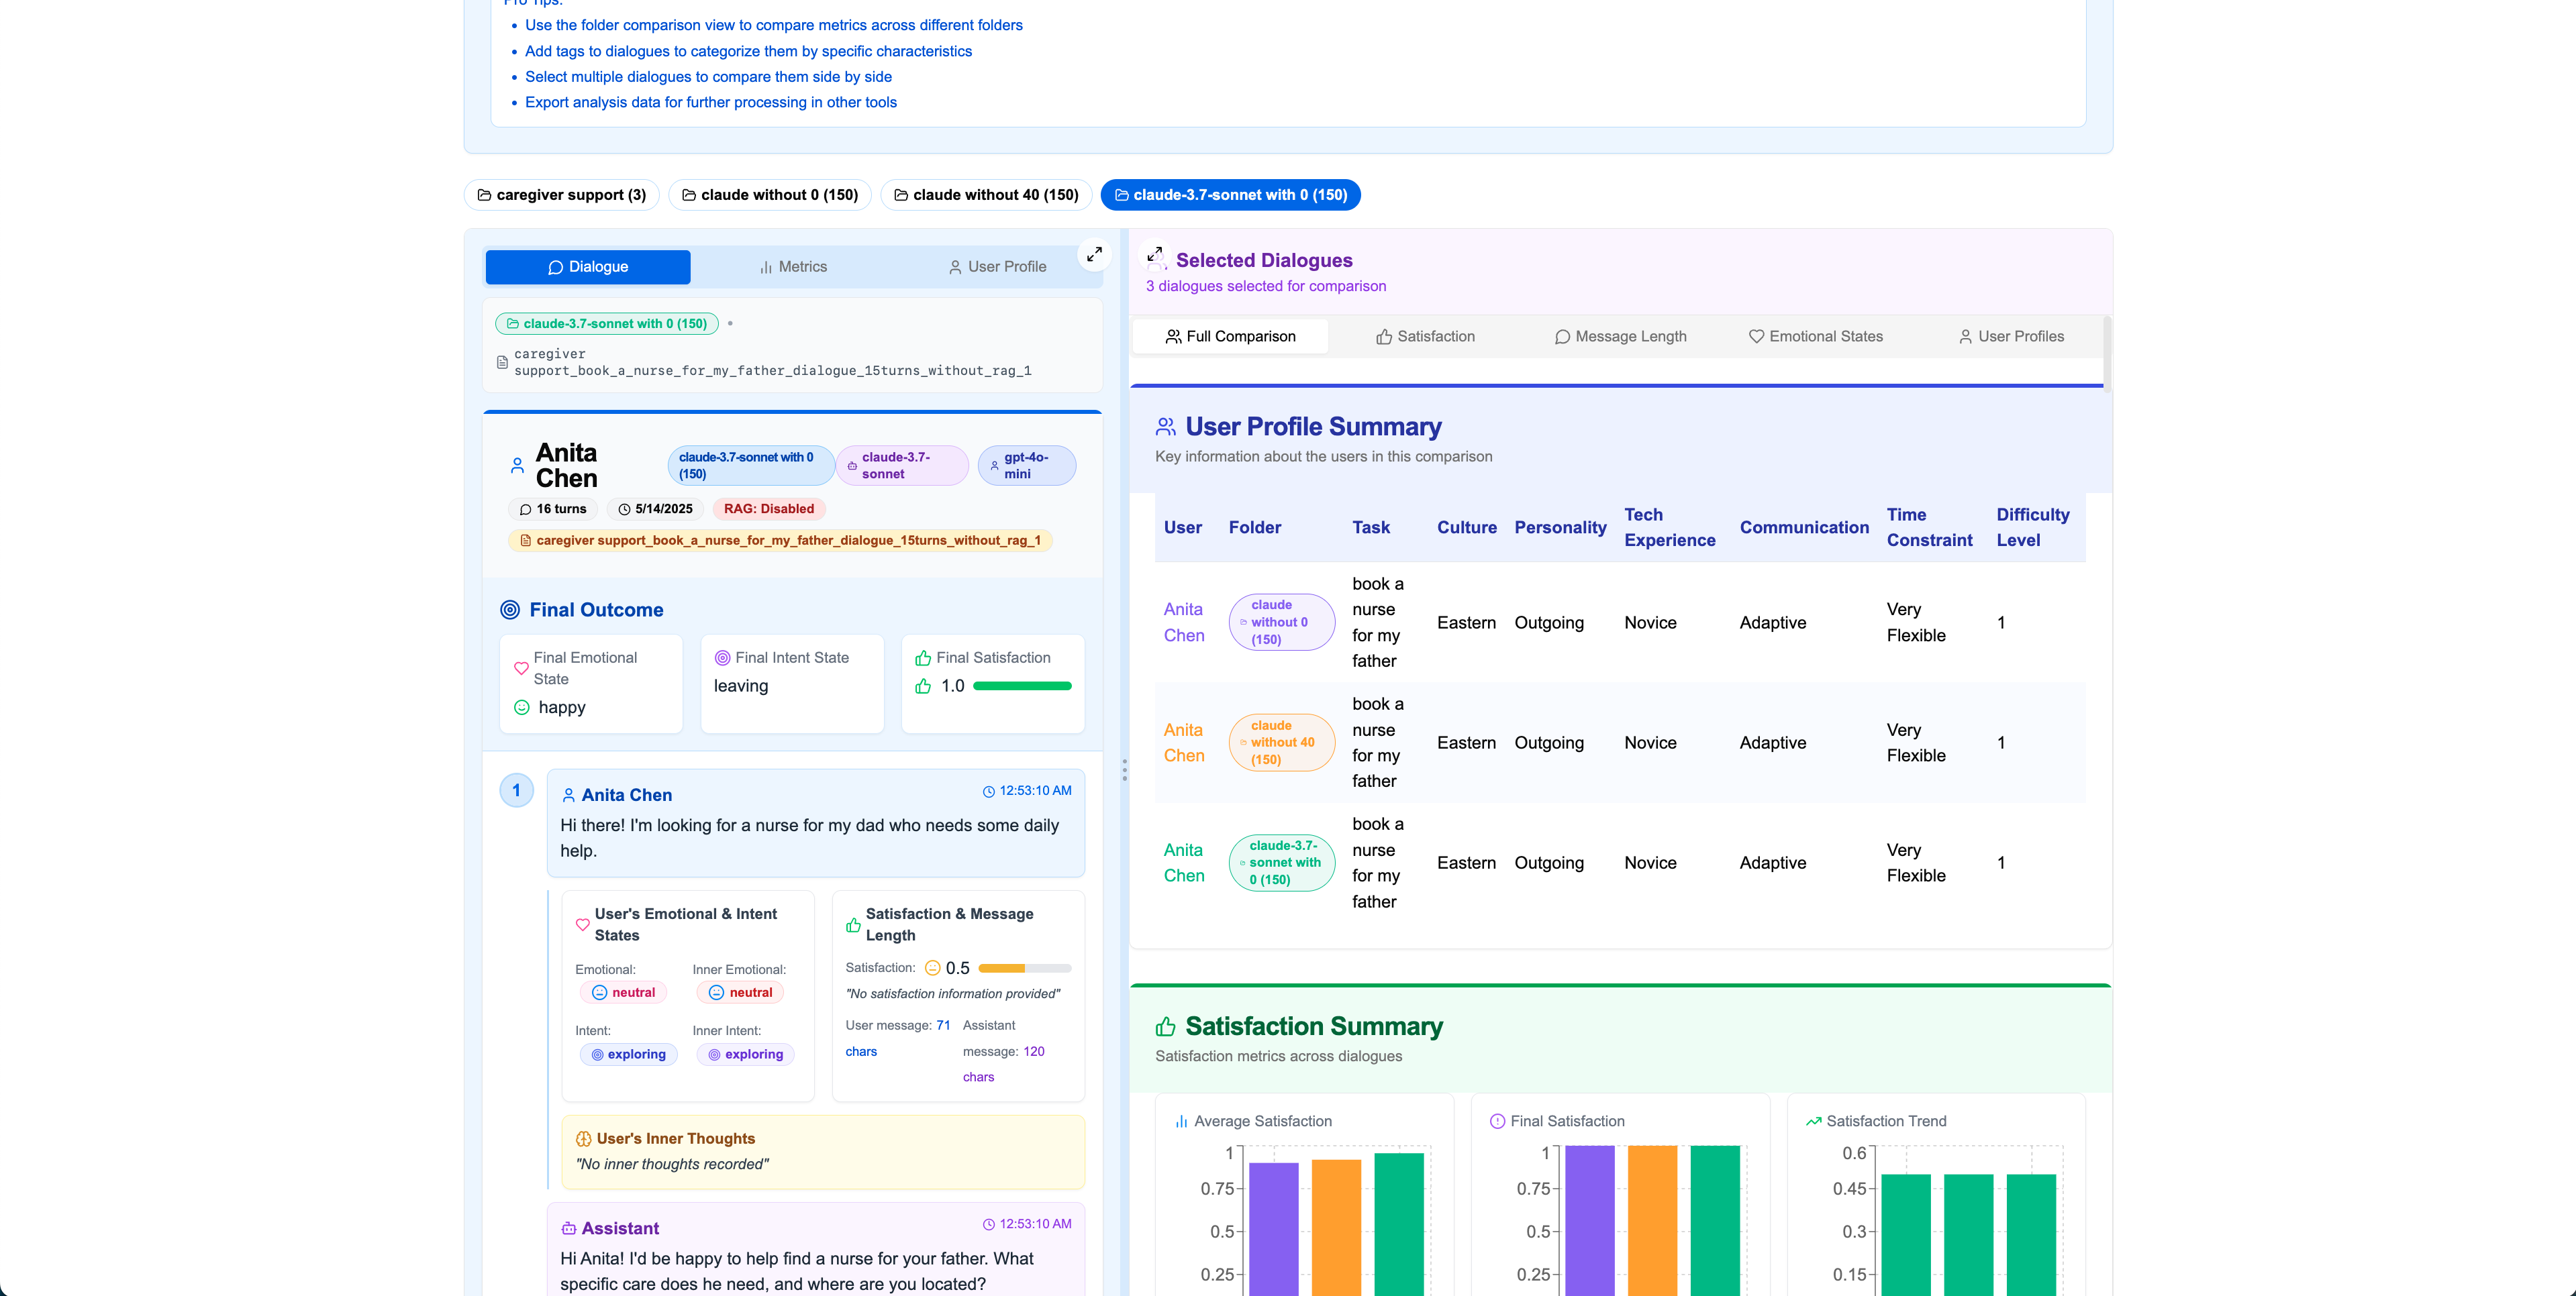The image size is (2576, 1296).
Task: Click the 12:53:10 AM timestamp on Anita's message
Action: click(x=1027, y=790)
